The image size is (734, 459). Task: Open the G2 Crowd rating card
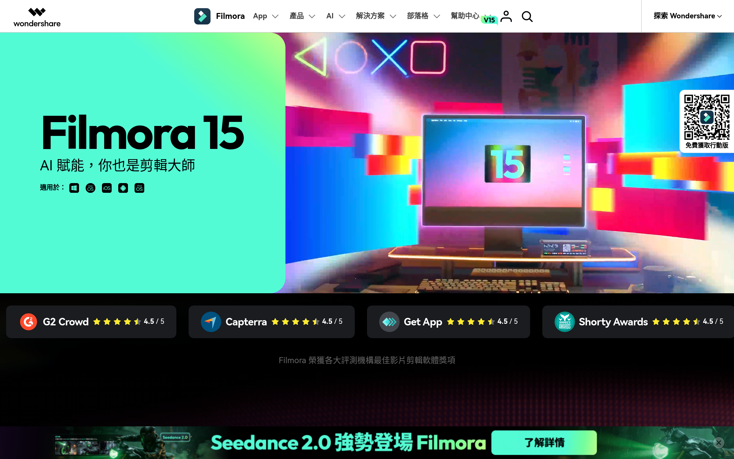[x=91, y=322]
